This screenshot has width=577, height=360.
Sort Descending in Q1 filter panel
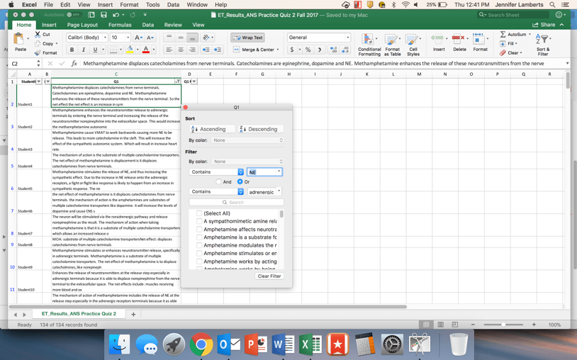tap(261, 129)
